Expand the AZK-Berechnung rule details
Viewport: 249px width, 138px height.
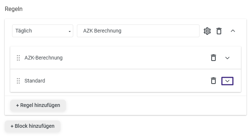227,58
